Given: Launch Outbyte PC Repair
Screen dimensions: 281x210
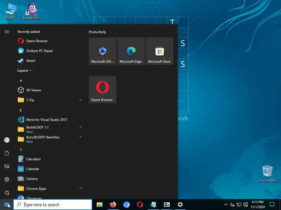Looking at the screenshot, I should [x=50, y=51].
